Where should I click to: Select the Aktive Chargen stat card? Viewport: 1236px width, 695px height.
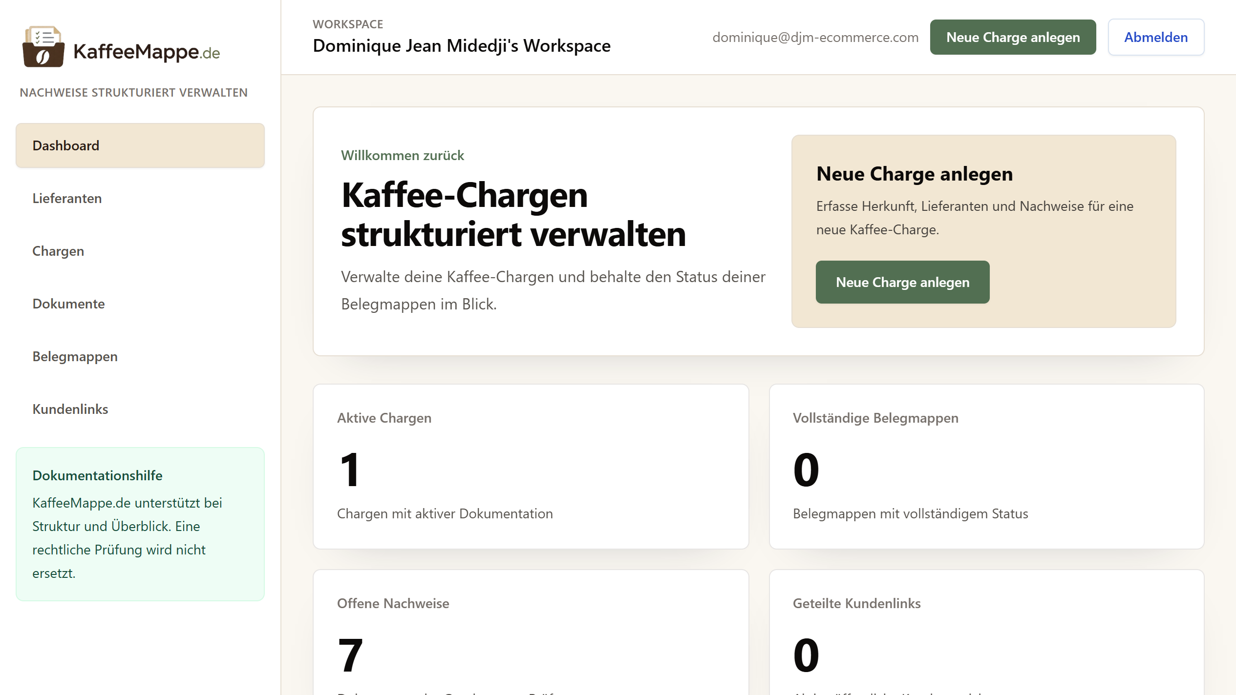(531, 467)
